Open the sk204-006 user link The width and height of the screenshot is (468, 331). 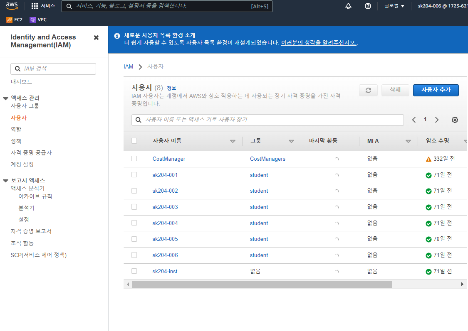click(x=165, y=255)
